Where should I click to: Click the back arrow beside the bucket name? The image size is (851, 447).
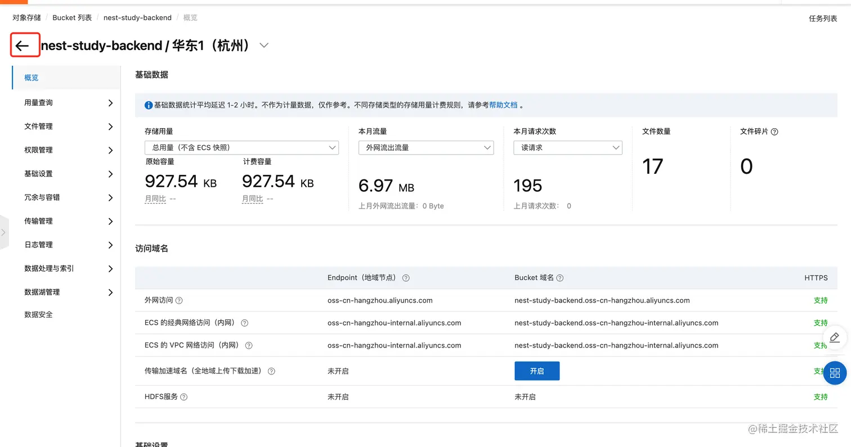pos(23,46)
